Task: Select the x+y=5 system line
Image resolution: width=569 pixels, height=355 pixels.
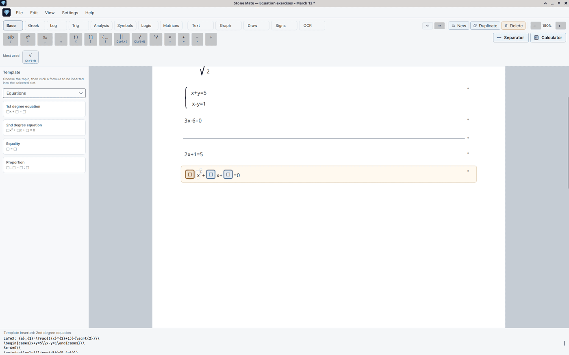Action: point(199,93)
